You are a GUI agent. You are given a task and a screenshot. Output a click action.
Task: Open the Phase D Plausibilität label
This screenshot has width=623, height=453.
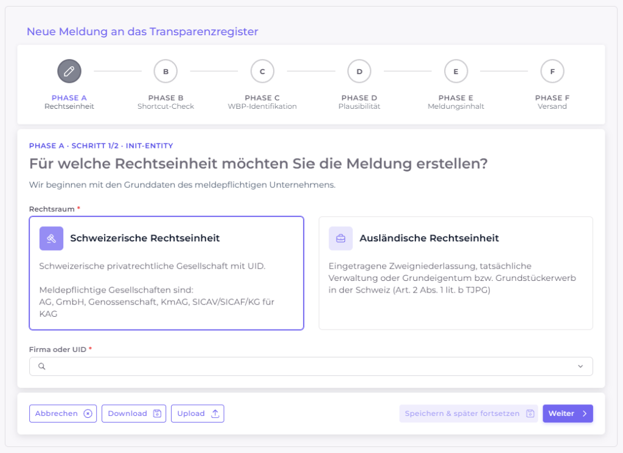(359, 102)
